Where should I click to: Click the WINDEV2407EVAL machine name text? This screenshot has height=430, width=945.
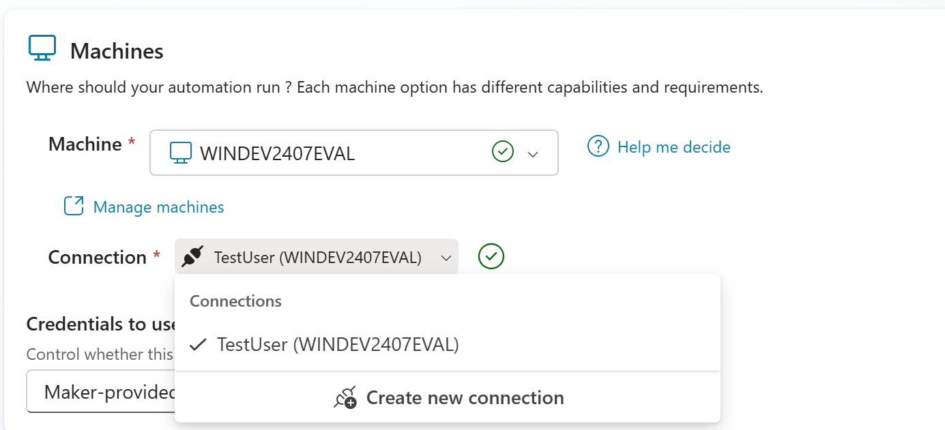point(277,153)
